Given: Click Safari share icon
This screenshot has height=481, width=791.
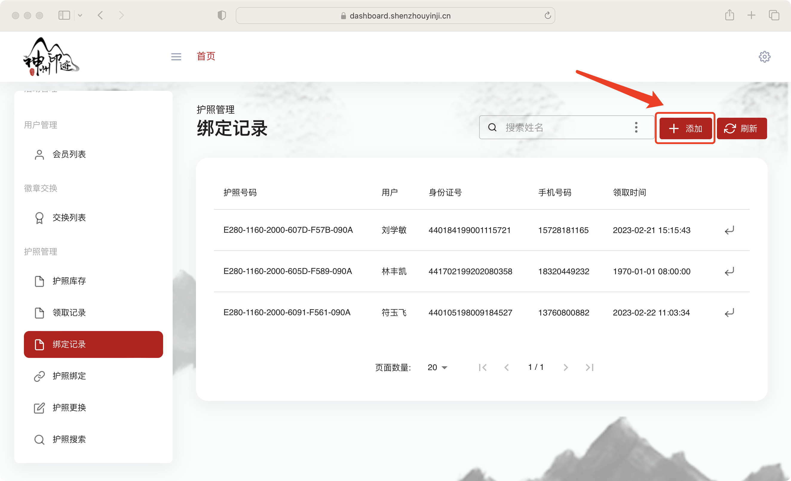Looking at the screenshot, I should coord(729,15).
